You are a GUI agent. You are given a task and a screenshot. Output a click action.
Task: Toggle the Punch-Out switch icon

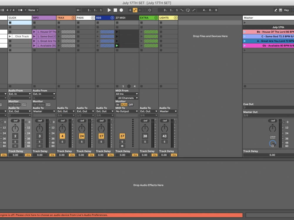pyautogui.click(x=194, y=10)
